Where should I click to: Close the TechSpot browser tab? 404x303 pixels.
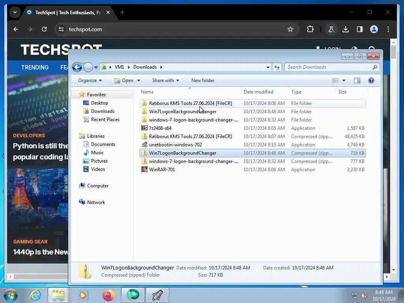[x=108, y=12]
